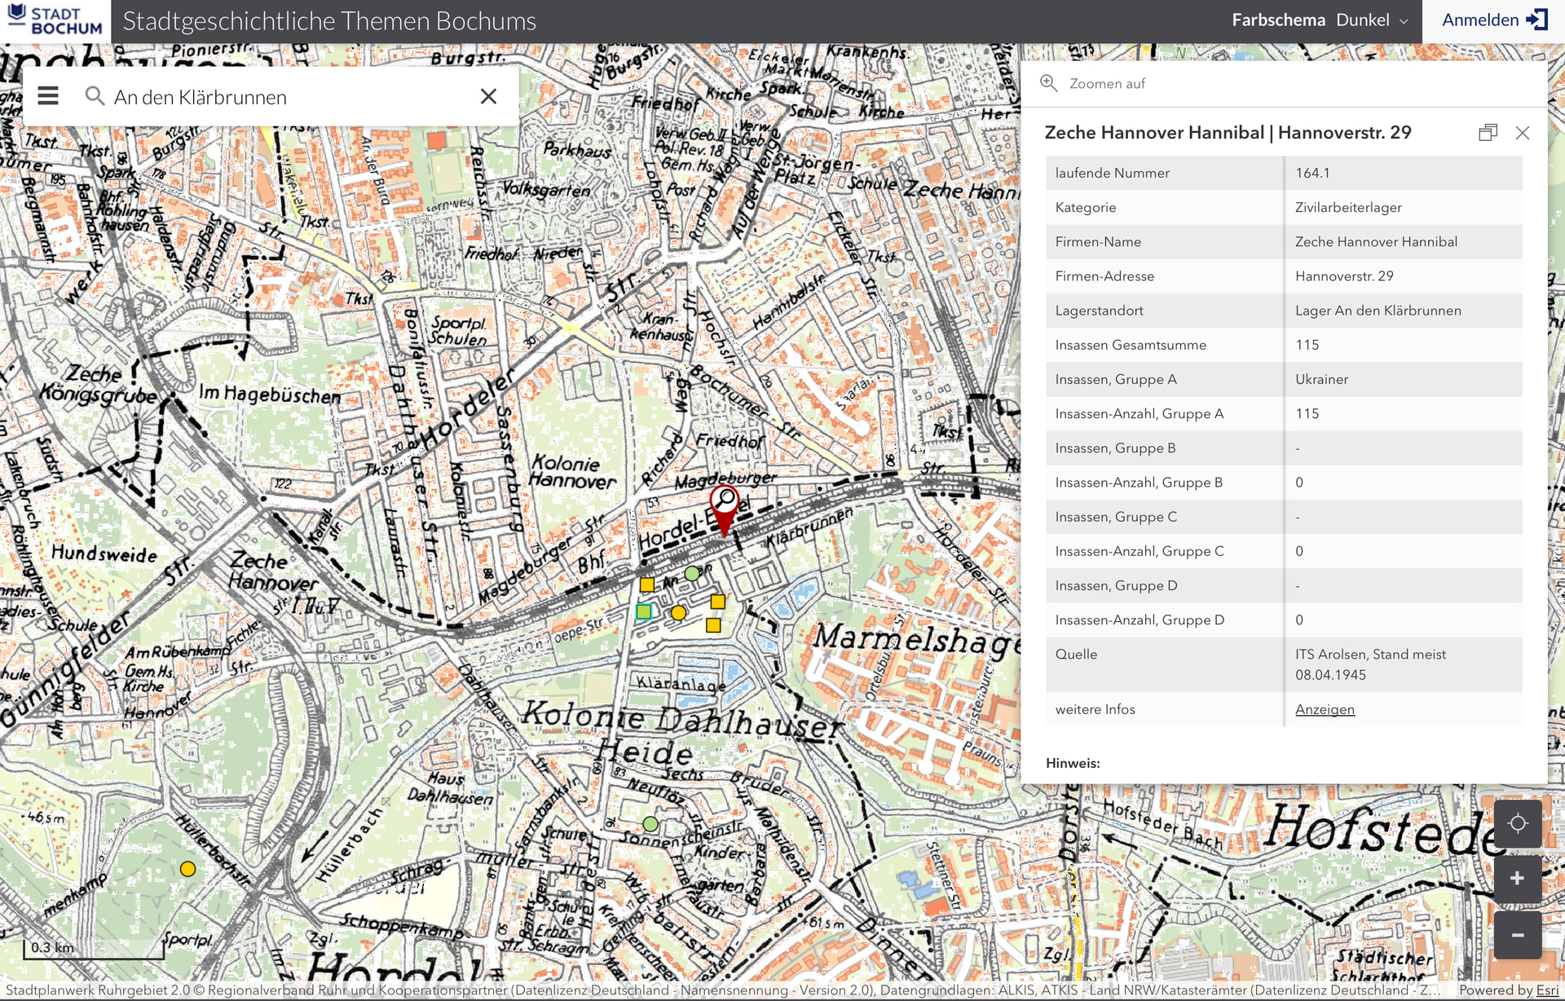Click Zoomen auf action label

(1107, 83)
